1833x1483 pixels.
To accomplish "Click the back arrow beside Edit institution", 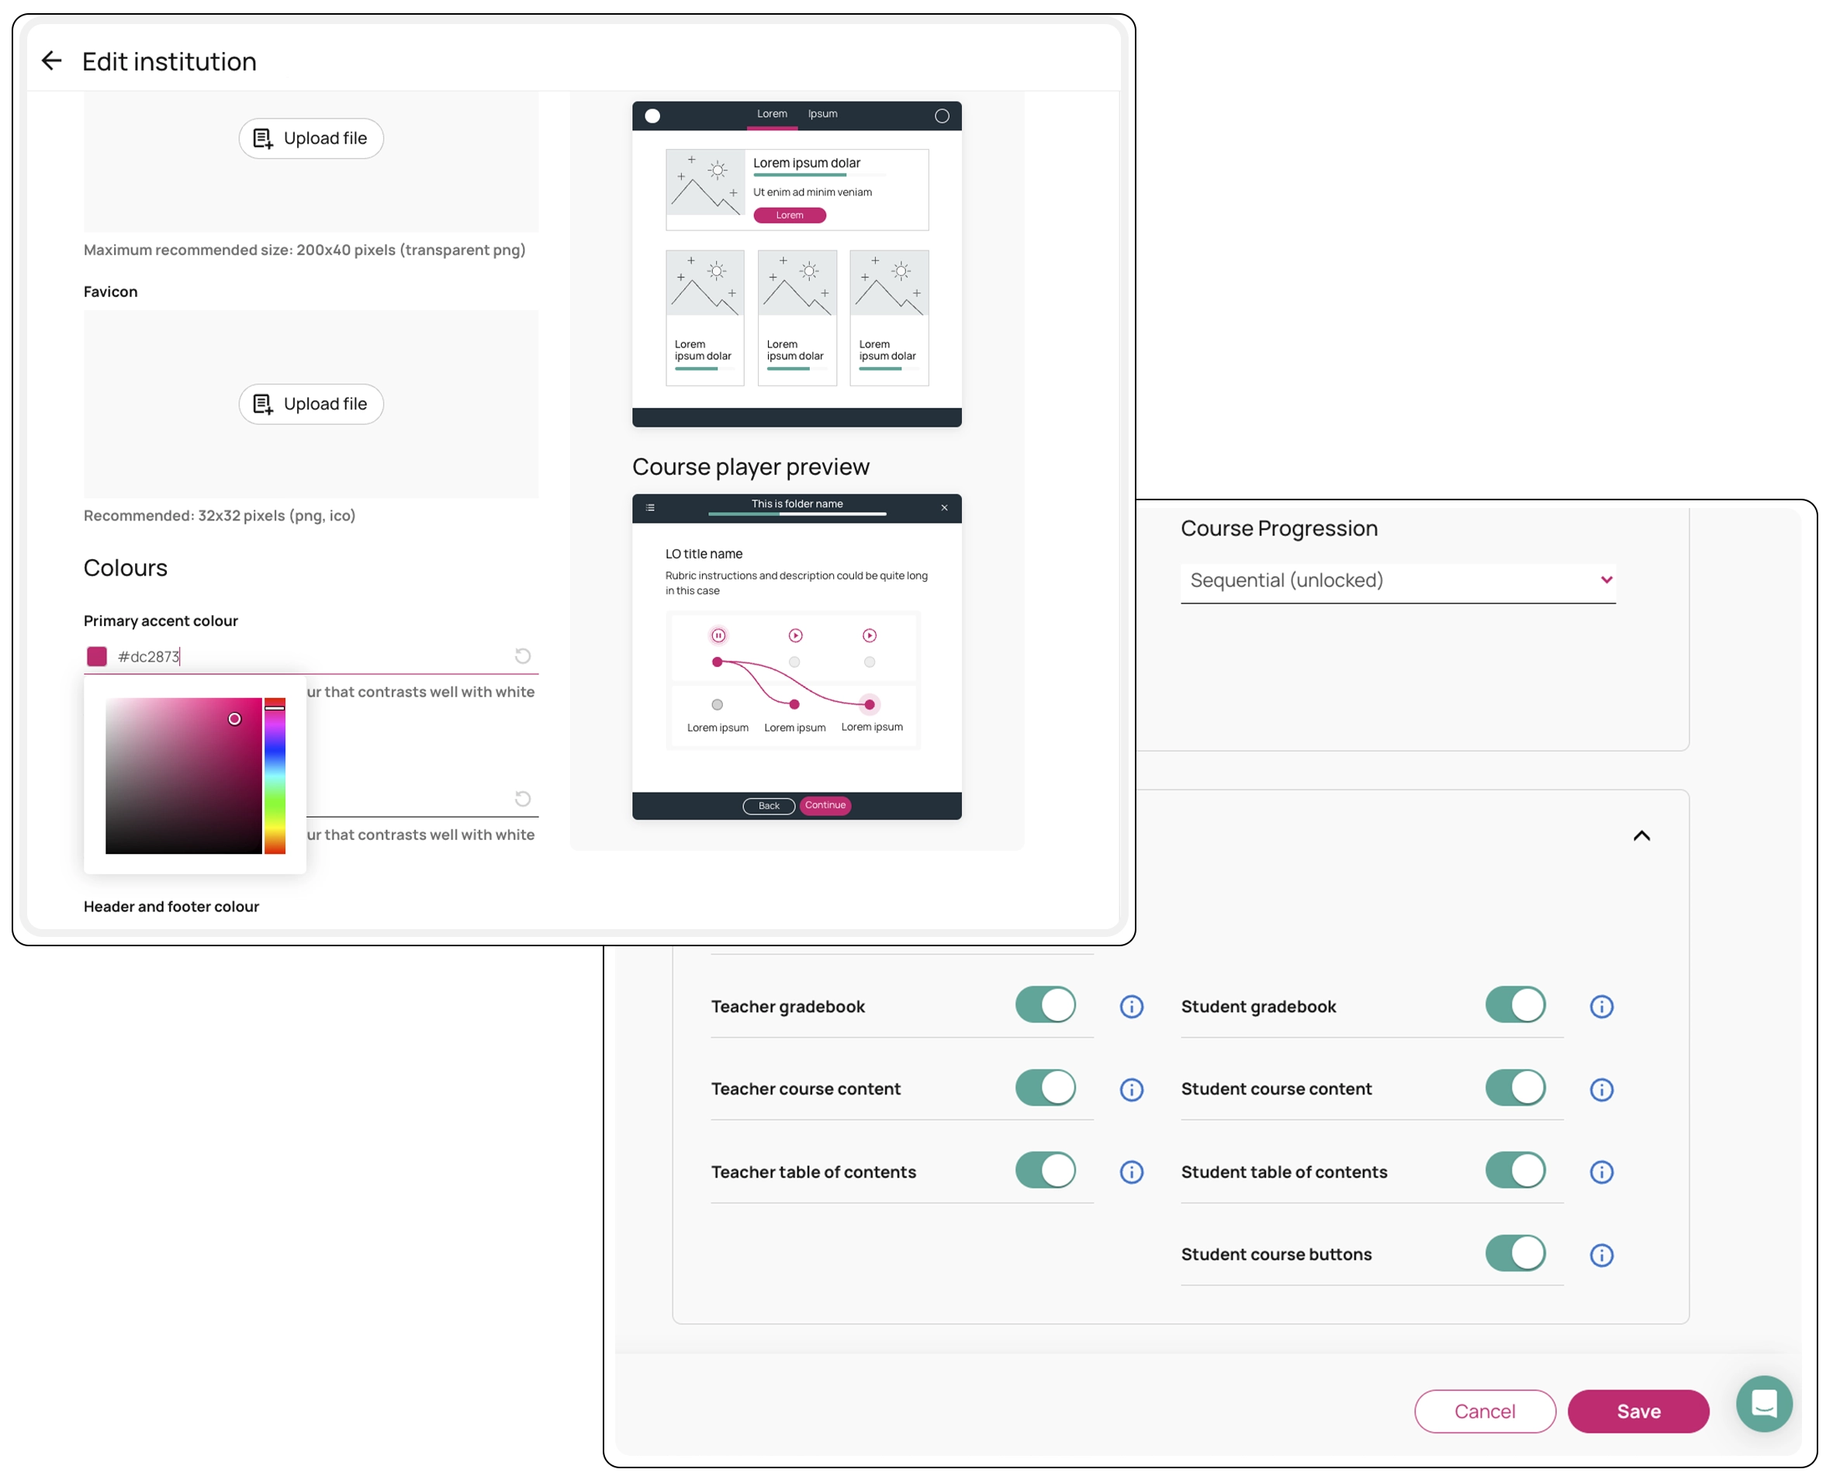I will [51, 60].
